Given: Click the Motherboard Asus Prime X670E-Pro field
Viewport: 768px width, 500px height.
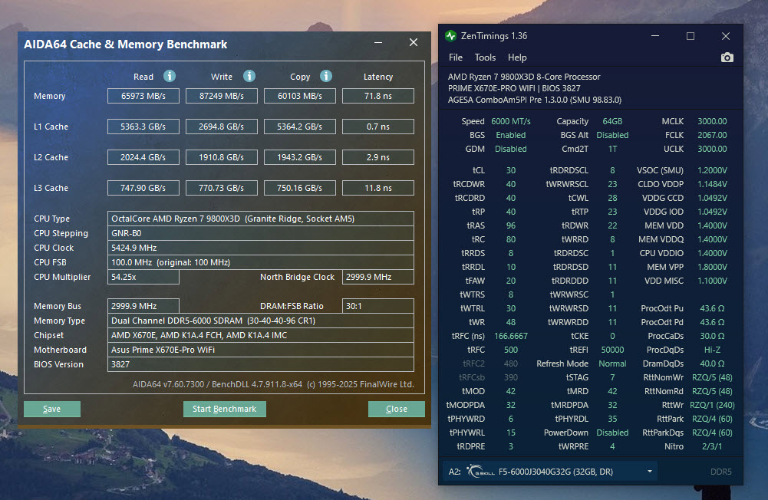Looking at the screenshot, I should [261, 350].
